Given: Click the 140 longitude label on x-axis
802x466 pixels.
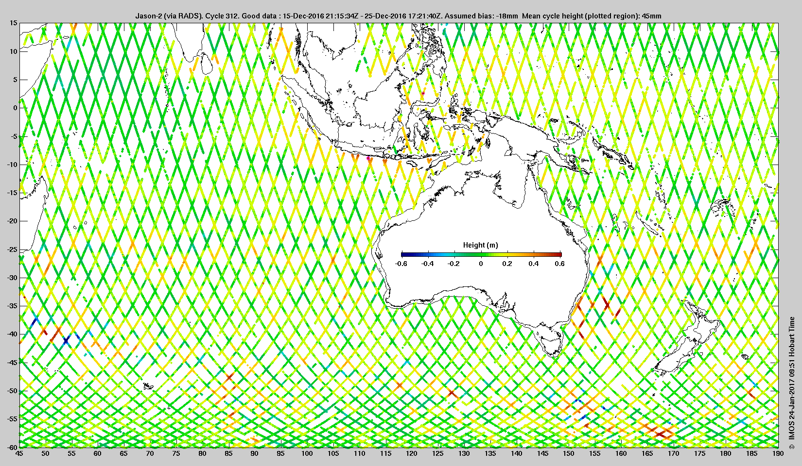Looking at the screenshot, I should [516, 454].
